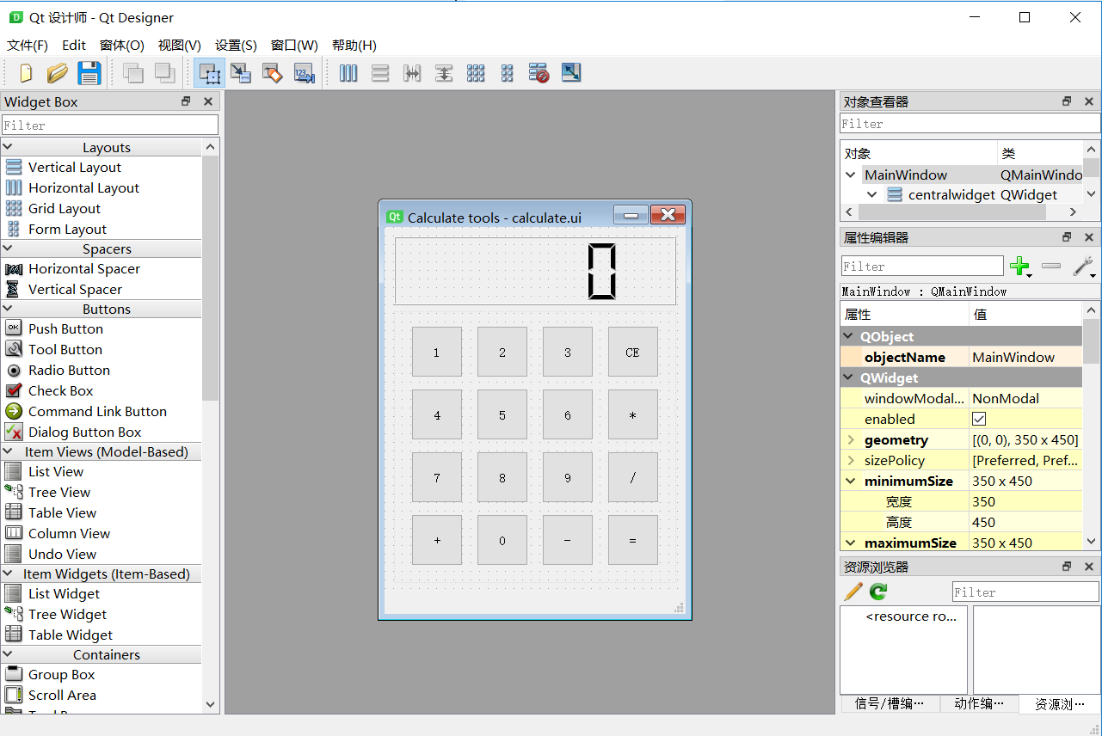Image resolution: width=1102 pixels, height=736 pixels.
Task: Save the form using the floppy disk icon
Action: click(x=89, y=73)
